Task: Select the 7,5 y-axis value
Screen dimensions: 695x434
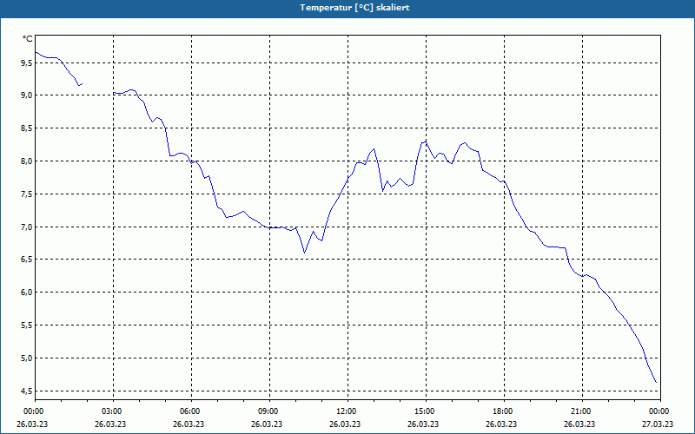Action: pyautogui.click(x=27, y=194)
